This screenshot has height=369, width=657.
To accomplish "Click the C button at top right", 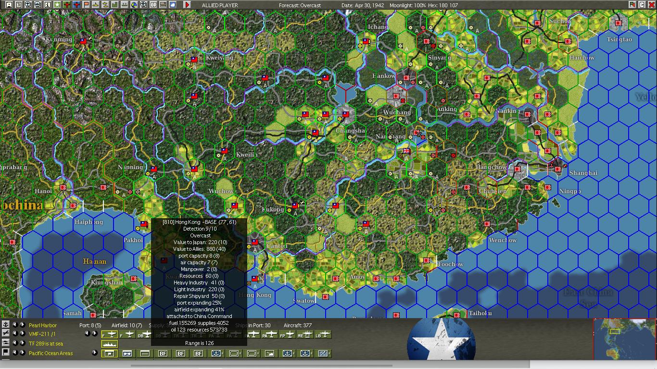I will (x=642, y=4).
